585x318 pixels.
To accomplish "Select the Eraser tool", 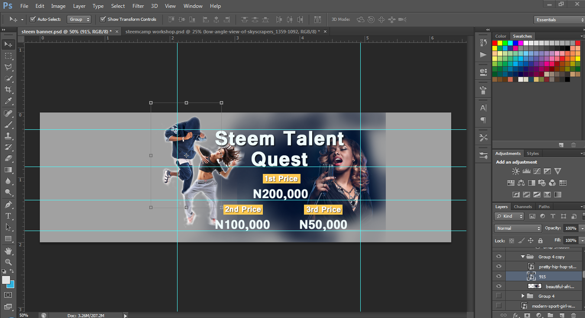I will (8, 158).
